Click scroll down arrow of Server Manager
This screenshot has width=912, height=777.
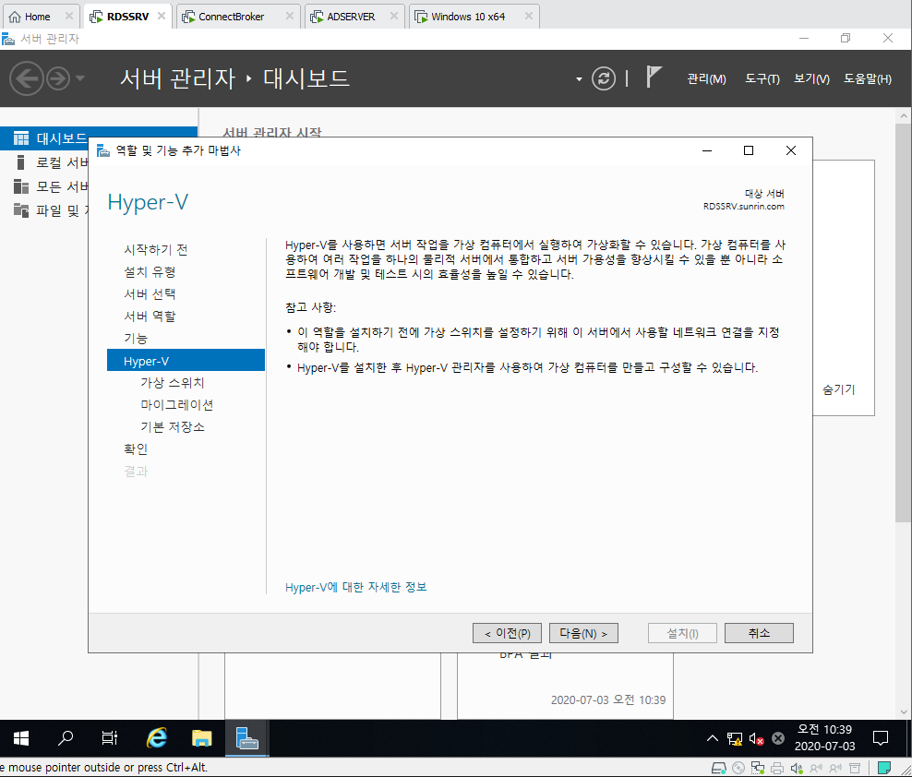pyautogui.click(x=904, y=711)
